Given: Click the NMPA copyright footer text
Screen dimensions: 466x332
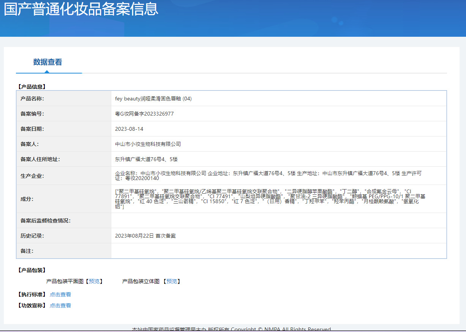Looking at the screenshot, I should (233, 329).
